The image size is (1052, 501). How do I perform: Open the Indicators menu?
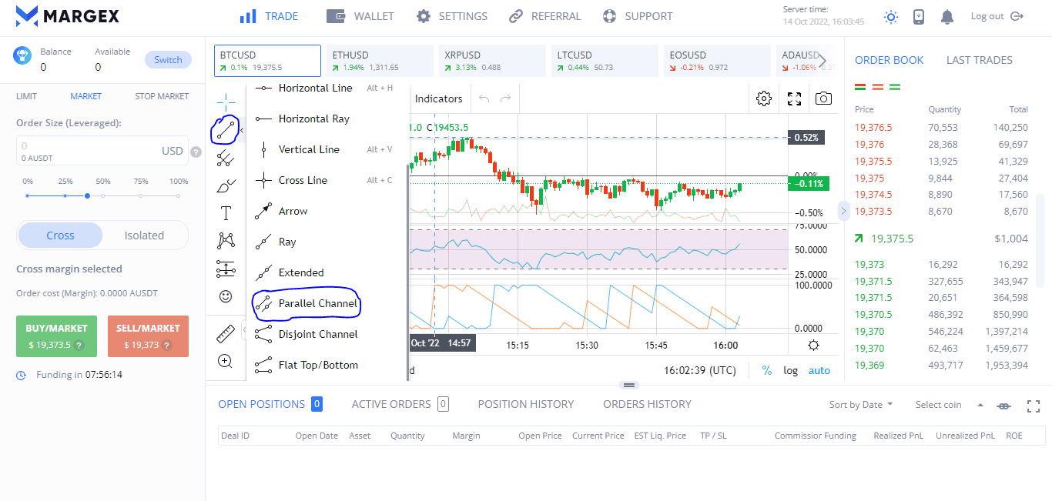pos(438,99)
